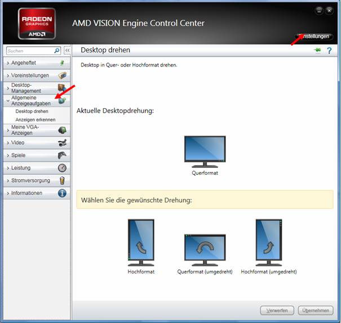
Task: Expand the Leistung section
Action: coord(37,168)
